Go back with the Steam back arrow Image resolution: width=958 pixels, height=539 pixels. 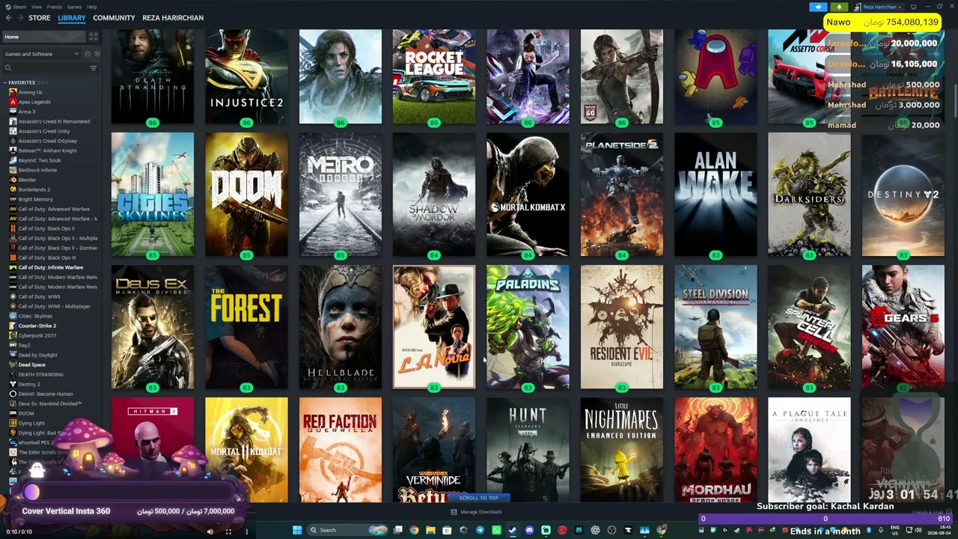tap(9, 18)
